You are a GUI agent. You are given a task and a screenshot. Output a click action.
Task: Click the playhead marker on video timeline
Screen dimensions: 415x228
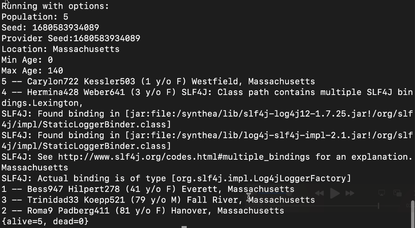pos(379,206)
